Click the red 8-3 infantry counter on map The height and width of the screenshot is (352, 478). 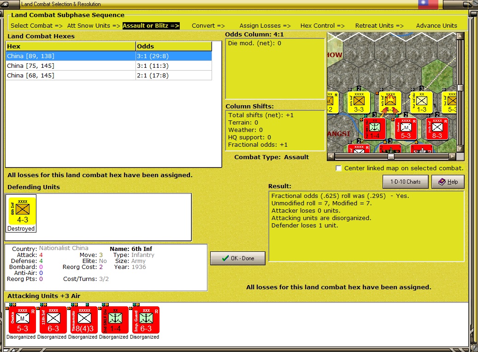click(x=437, y=129)
